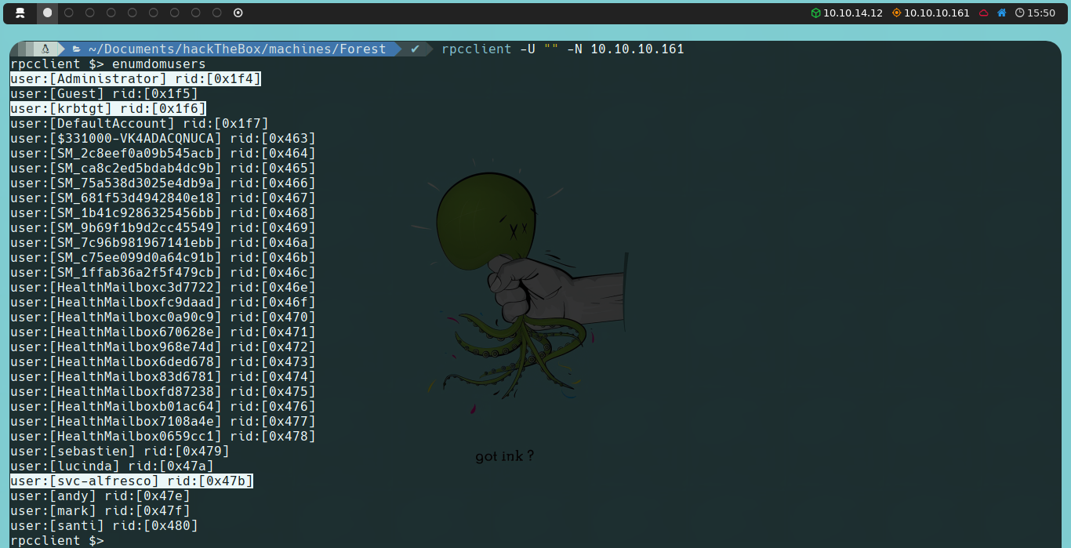Select the SM_1b41c9286325456bb line
The height and width of the screenshot is (548, 1071).
point(163,212)
